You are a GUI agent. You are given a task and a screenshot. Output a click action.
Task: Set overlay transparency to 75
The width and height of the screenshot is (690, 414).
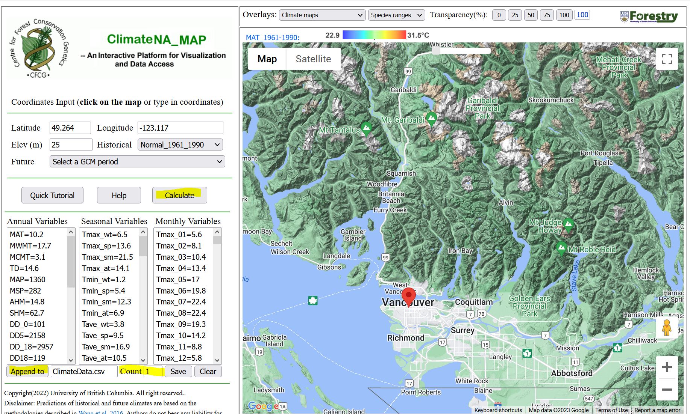click(547, 15)
